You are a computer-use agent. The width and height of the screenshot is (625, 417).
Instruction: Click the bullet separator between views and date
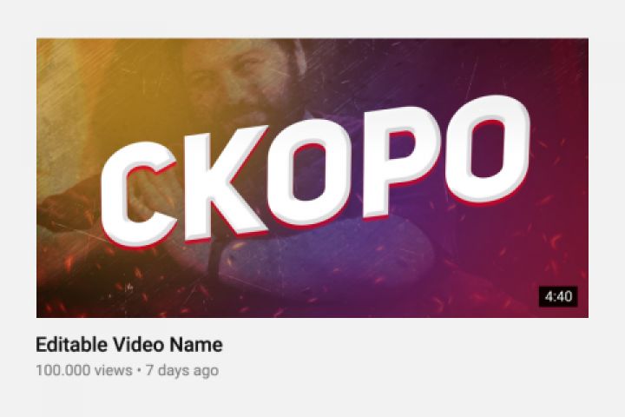point(139,371)
